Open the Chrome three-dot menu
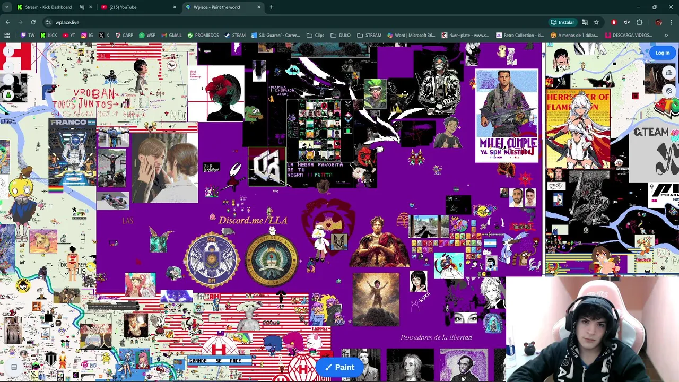The width and height of the screenshot is (679, 382). [x=672, y=22]
